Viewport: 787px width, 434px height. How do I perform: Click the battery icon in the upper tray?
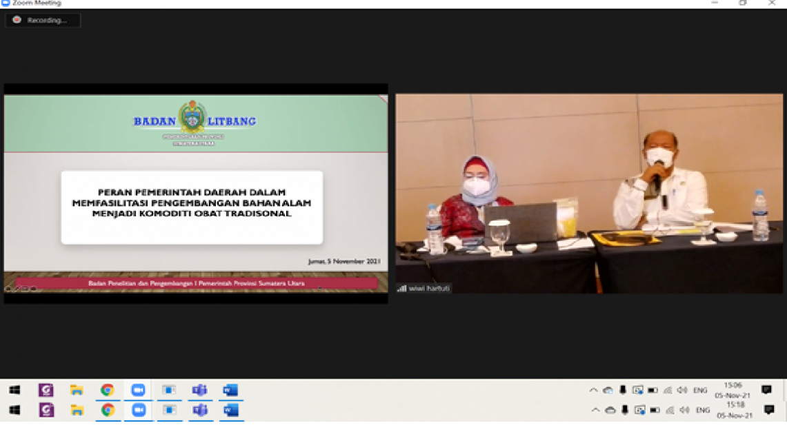point(652,390)
